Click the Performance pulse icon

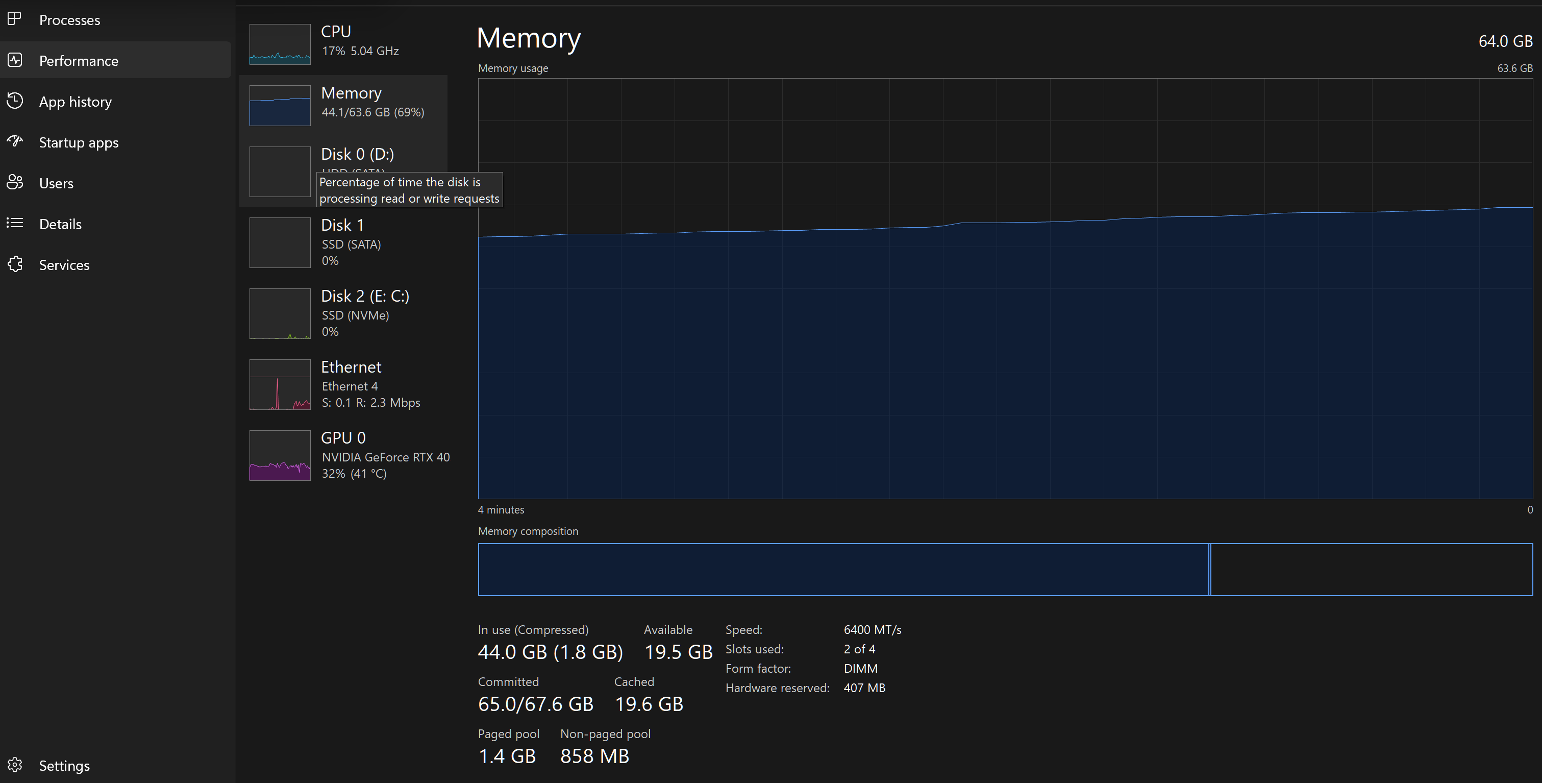pyautogui.click(x=15, y=60)
